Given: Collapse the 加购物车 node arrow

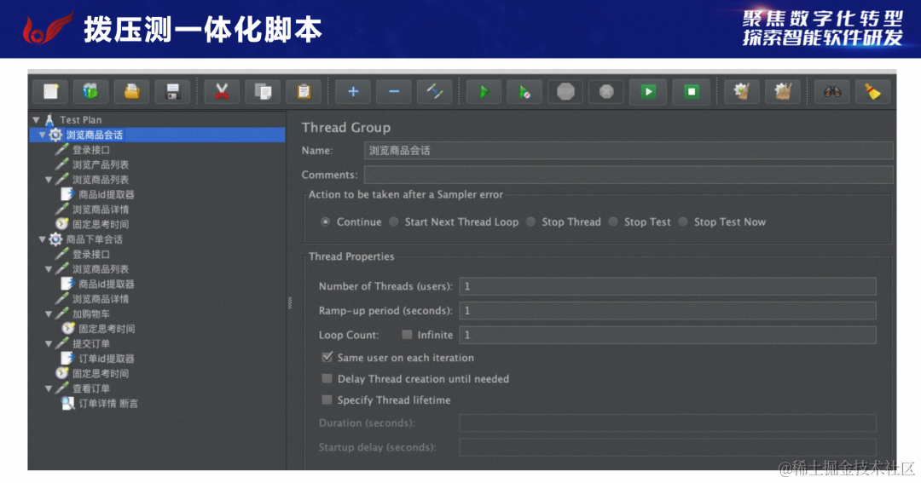Looking at the screenshot, I should pos(49,314).
